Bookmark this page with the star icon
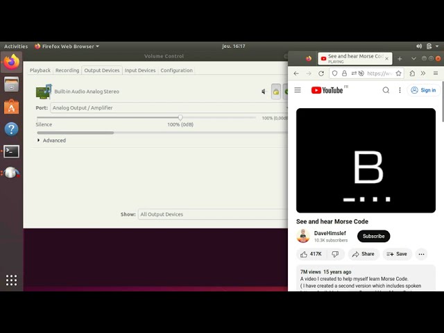Image resolution: width=444 pixels, height=333 pixels. [398, 74]
